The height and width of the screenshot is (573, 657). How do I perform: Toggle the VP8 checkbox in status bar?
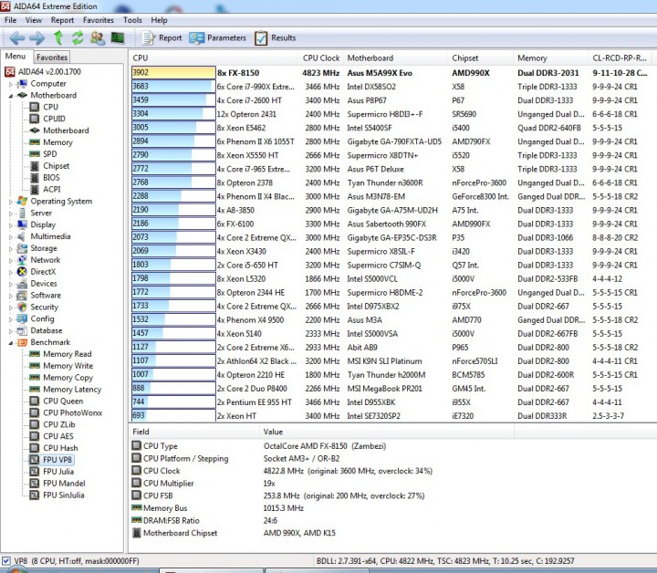coord(6,561)
